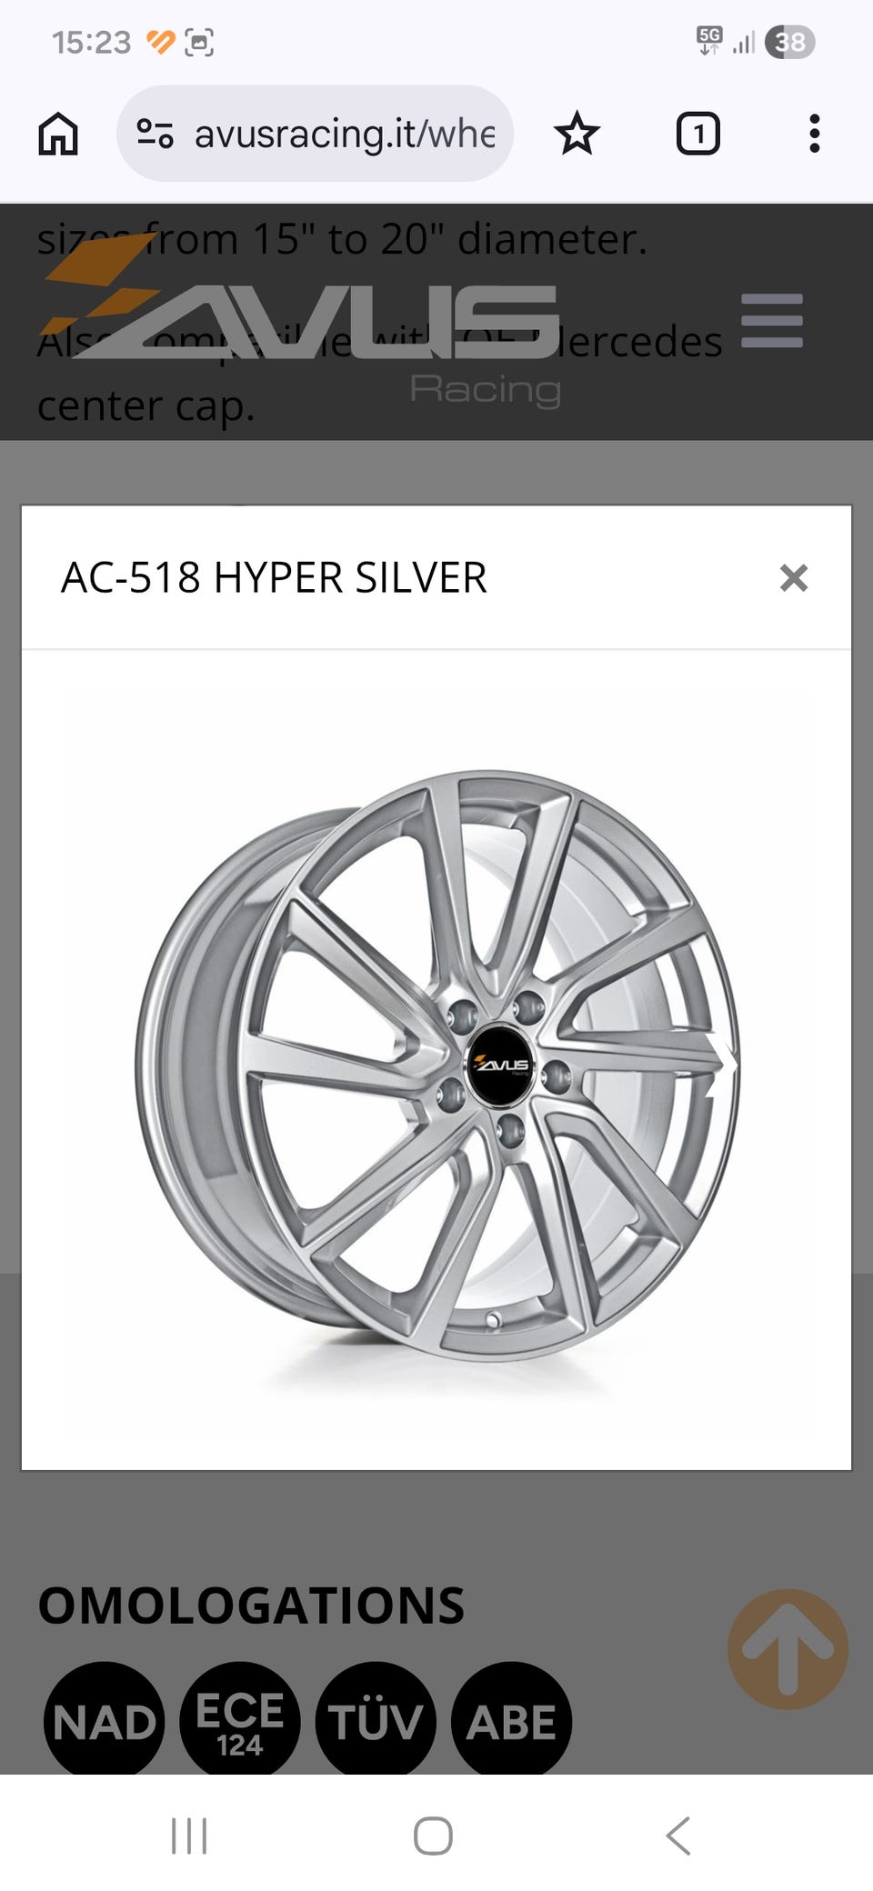Viewport: 873px width, 1891px height.
Task: Tap the orange scroll-to-top arrow button
Action: [788, 1648]
